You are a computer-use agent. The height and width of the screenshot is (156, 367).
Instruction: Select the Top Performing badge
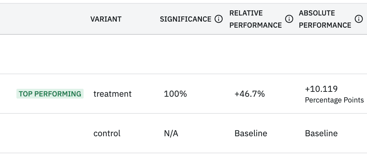50,94
